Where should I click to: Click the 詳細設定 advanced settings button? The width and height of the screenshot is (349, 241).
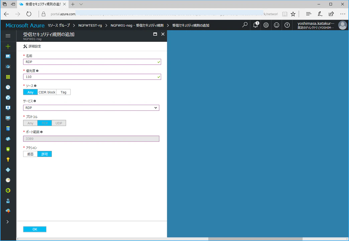tap(32, 46)
